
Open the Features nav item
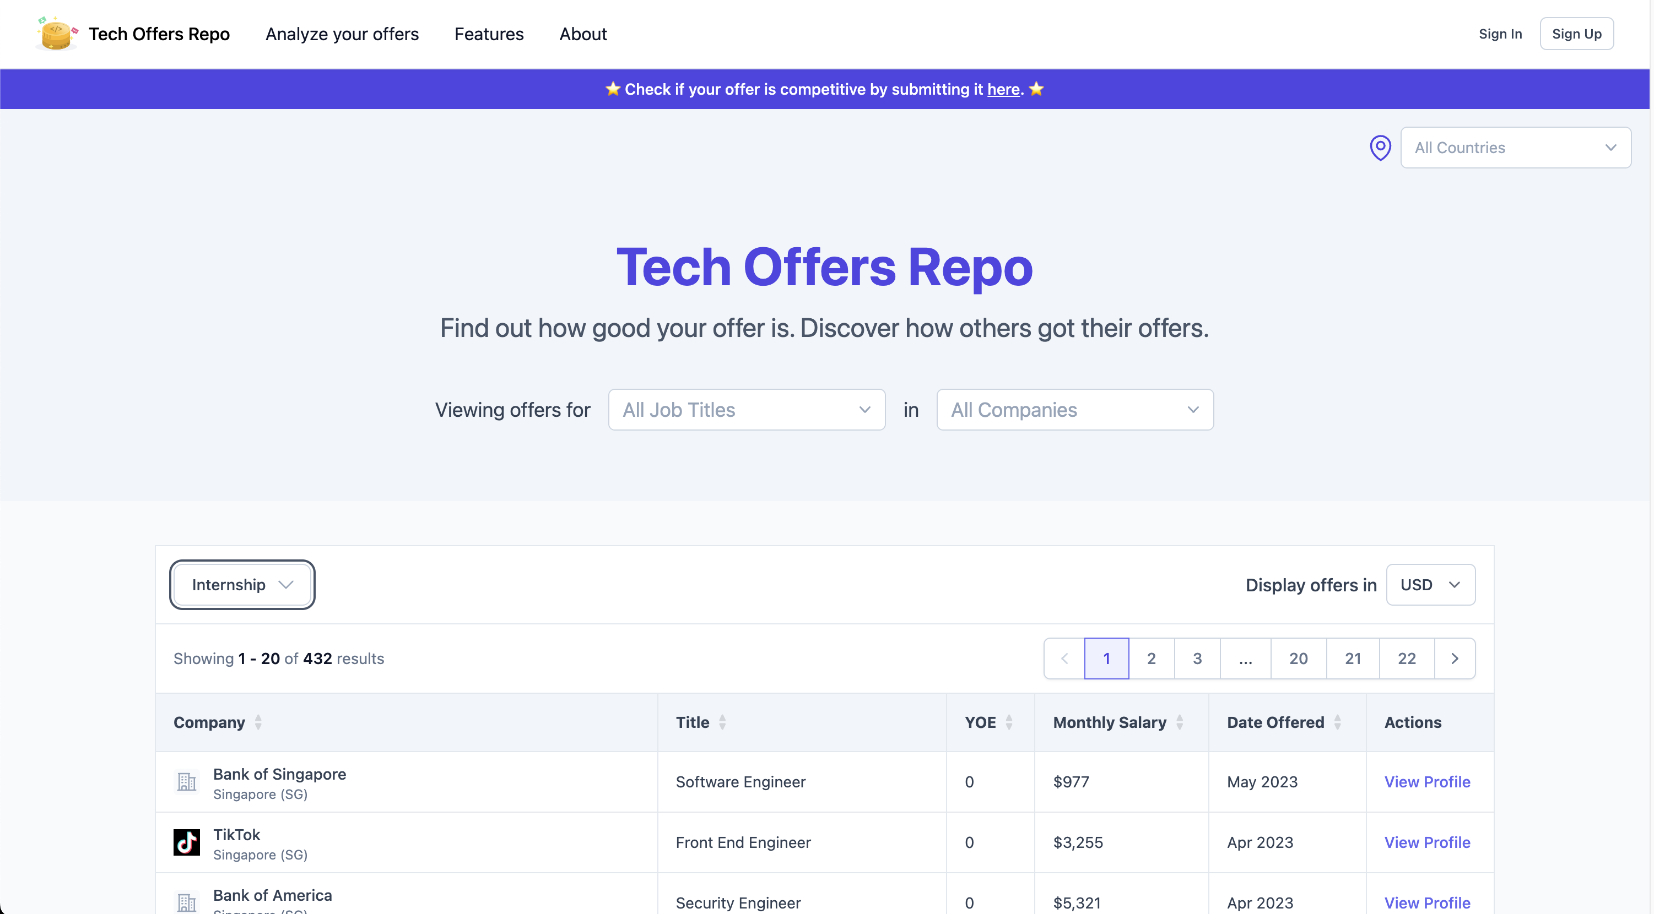(x=489, y=34)
